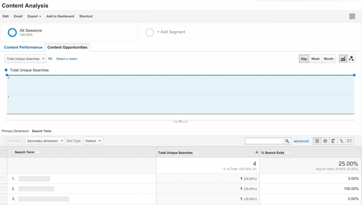Screen dimensions: 362x205
Task: Open the Total Unique Searches metric dropdown
Action: pyautogui.click(x=25, y=59)
